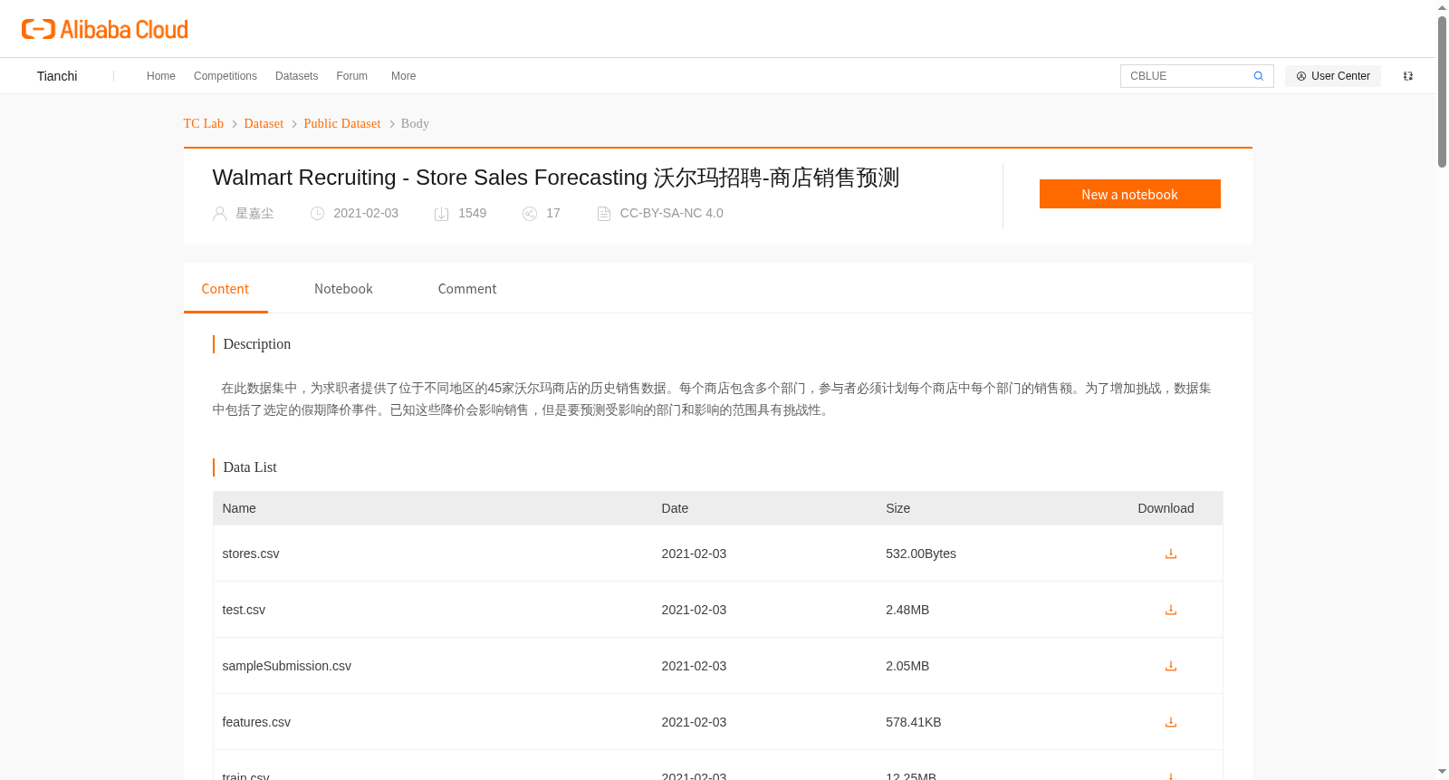This screenshot has height=780, width=1449.
Task: Click the author name 星嘉尘
Action: point(254,214)
